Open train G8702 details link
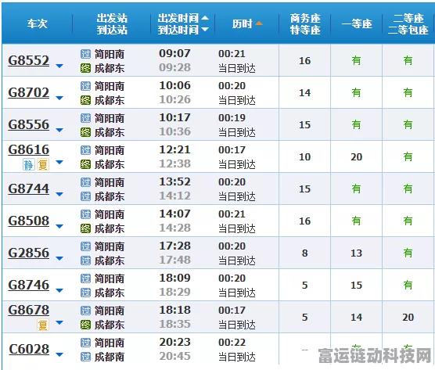 pyautogui.click(x=29, y=92)
